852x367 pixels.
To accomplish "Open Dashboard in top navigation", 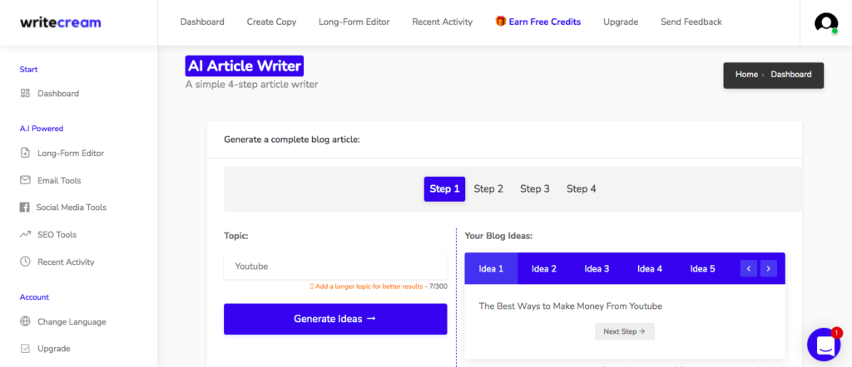I will point(202,22).
